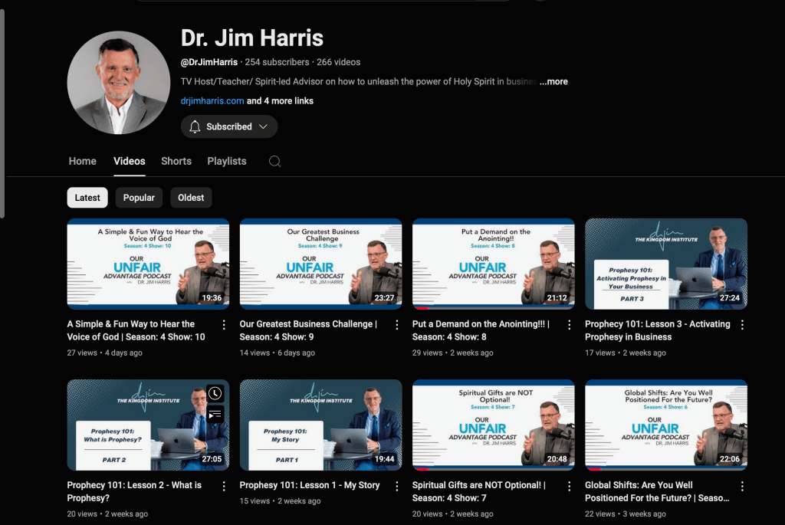
Task: Switch to the Shorts tab
Action: pos(176,161)
